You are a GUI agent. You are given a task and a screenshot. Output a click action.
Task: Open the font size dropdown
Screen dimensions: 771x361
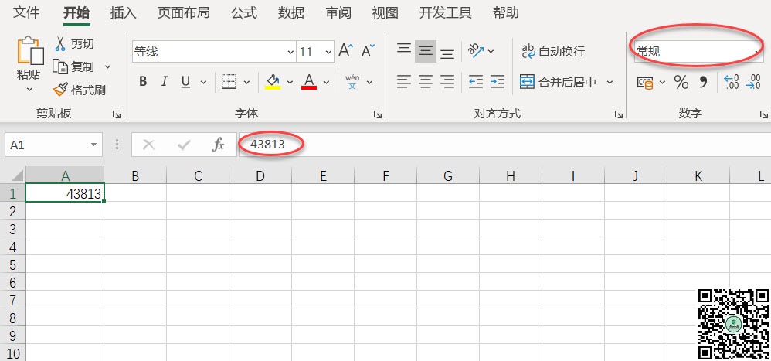328,52
